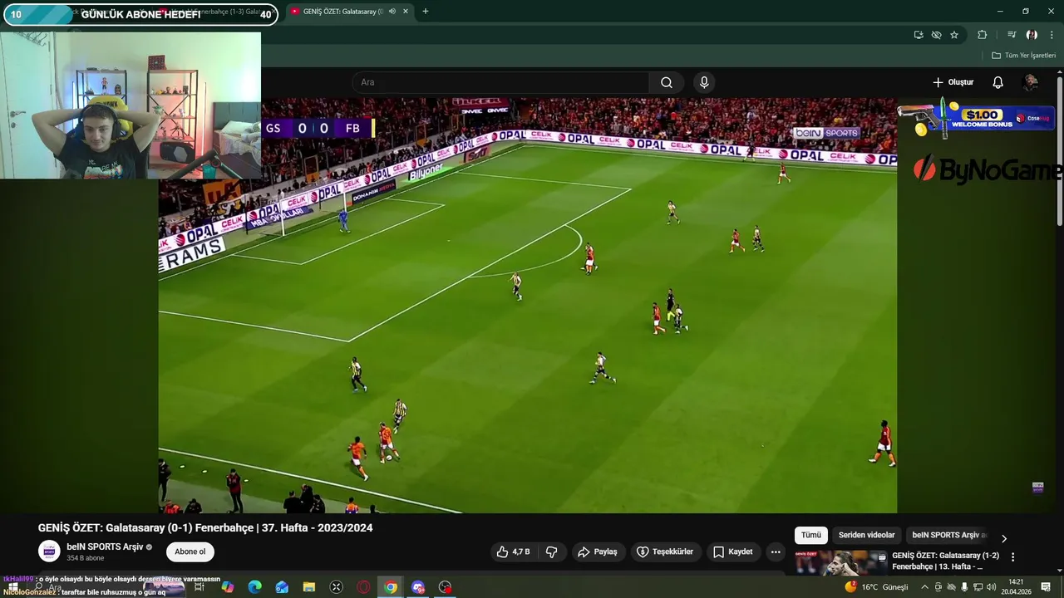Open the video title GENİŞ ÖZET text
This screenshot has height=598, width=1064.
[x=205, y=528]
